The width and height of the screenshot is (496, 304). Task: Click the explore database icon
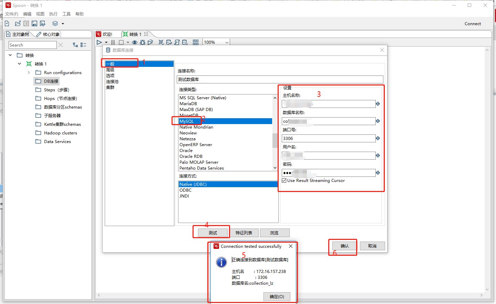click(185, 42)
